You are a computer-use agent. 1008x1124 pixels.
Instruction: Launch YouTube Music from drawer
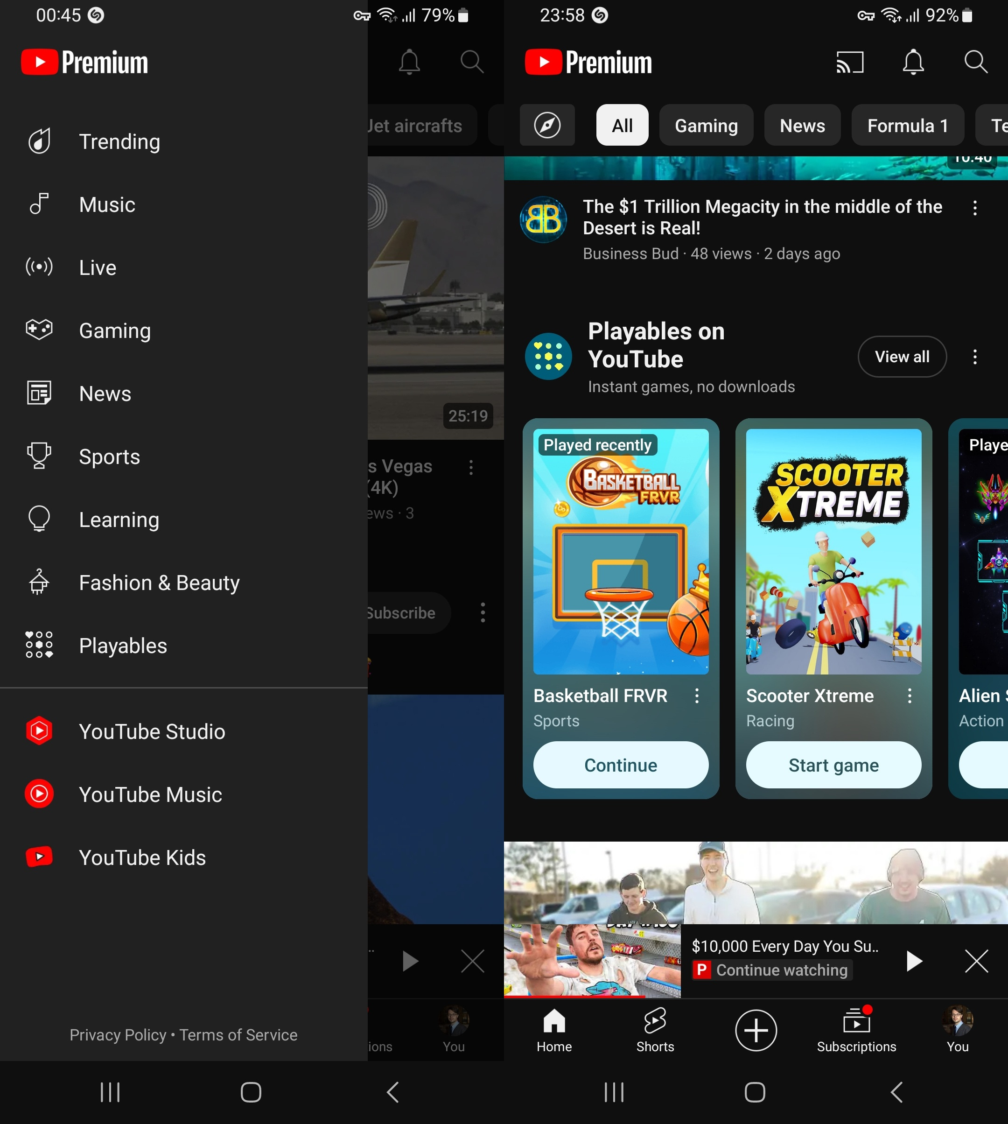[184, 794]
